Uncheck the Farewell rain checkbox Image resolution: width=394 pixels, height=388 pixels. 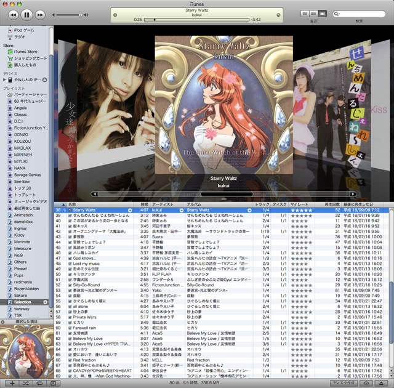pyautogui.click(x=70, y=328)
